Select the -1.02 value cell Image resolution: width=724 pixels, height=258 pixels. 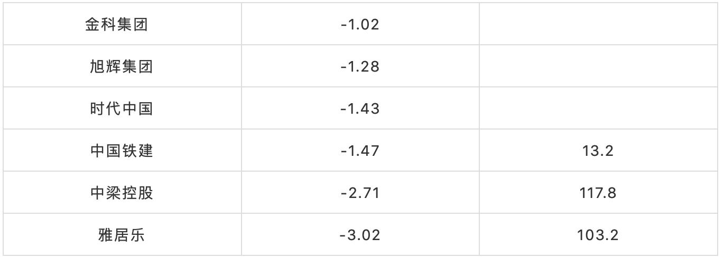point(360,24)
